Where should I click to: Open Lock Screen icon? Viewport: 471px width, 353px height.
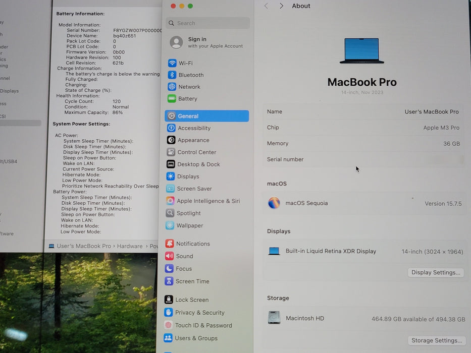pos(169,299)
